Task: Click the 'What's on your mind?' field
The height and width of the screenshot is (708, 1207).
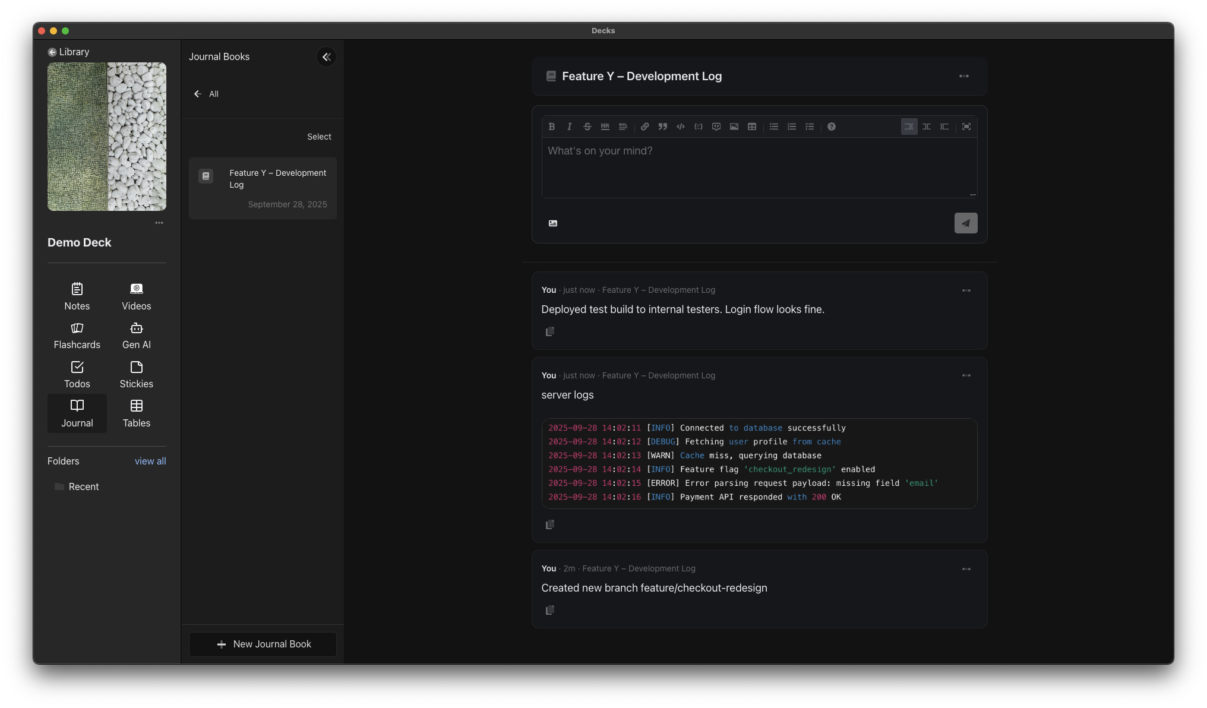Action: point(759,166)
